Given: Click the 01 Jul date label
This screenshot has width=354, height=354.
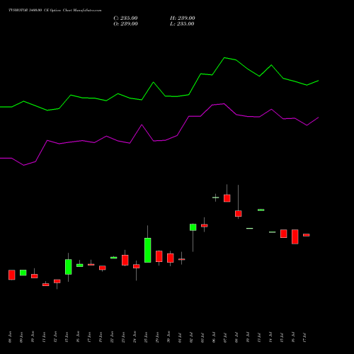Looking at the screenshot, I should click(180, 337).
